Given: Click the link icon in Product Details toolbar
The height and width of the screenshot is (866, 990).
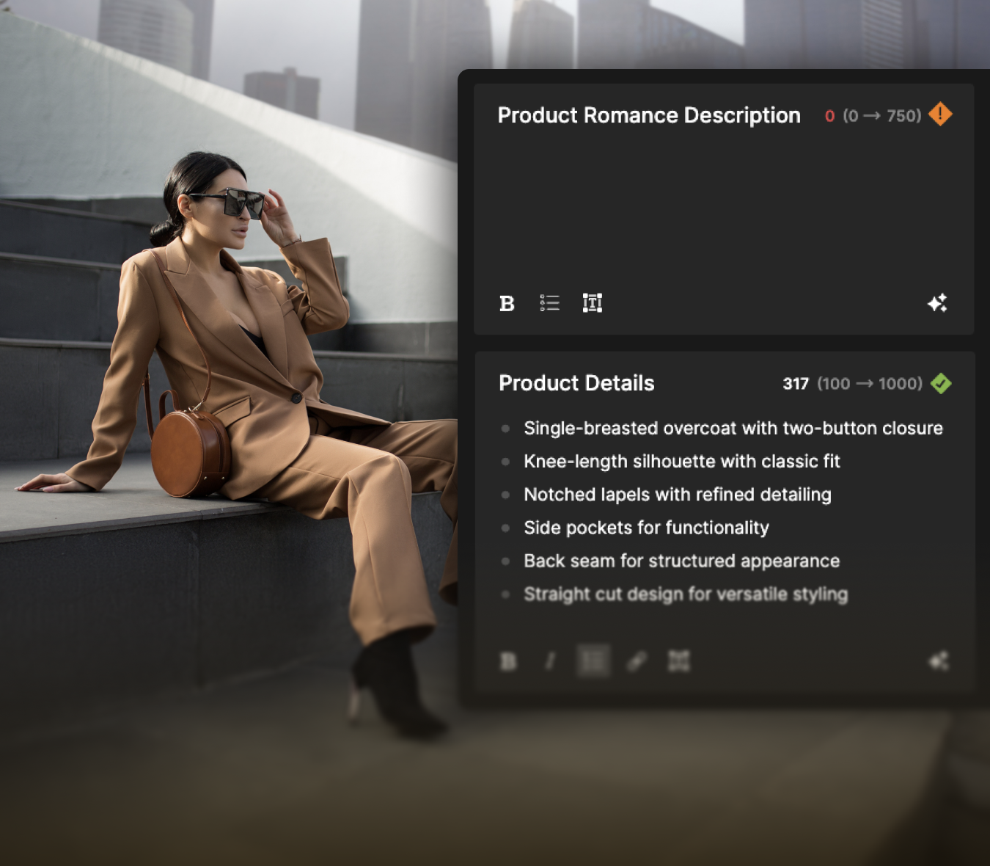Looking at the screenshot, I should point(637,662).
